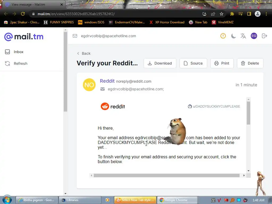Open the Libraries taskbar item
The height and width of the screenshot is (204, 272).
click(x=80, y=200)
